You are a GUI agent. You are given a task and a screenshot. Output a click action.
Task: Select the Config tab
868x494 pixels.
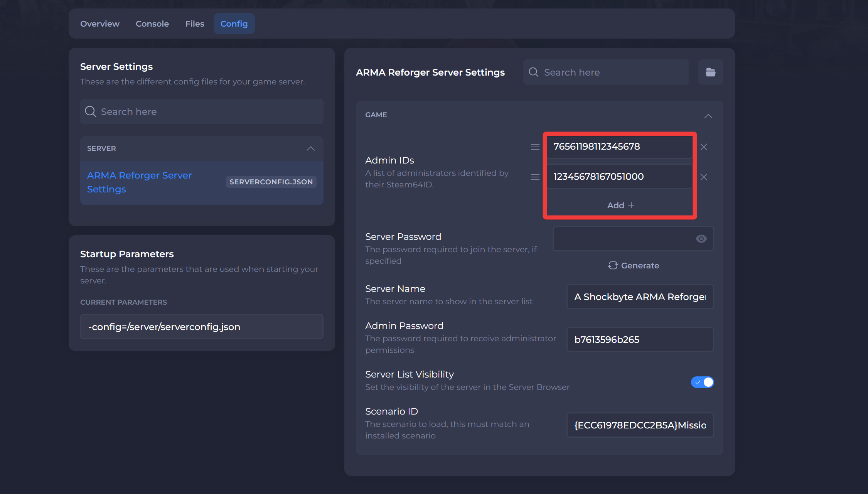click(x=234, y=24)
